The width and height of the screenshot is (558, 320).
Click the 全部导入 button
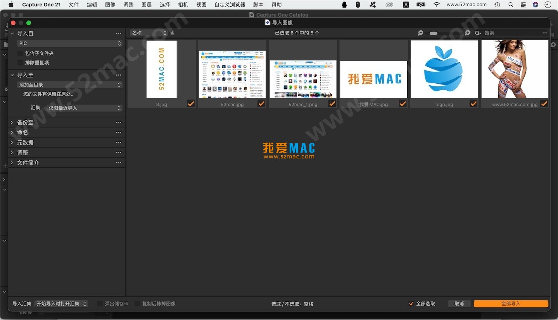[511, 304]
